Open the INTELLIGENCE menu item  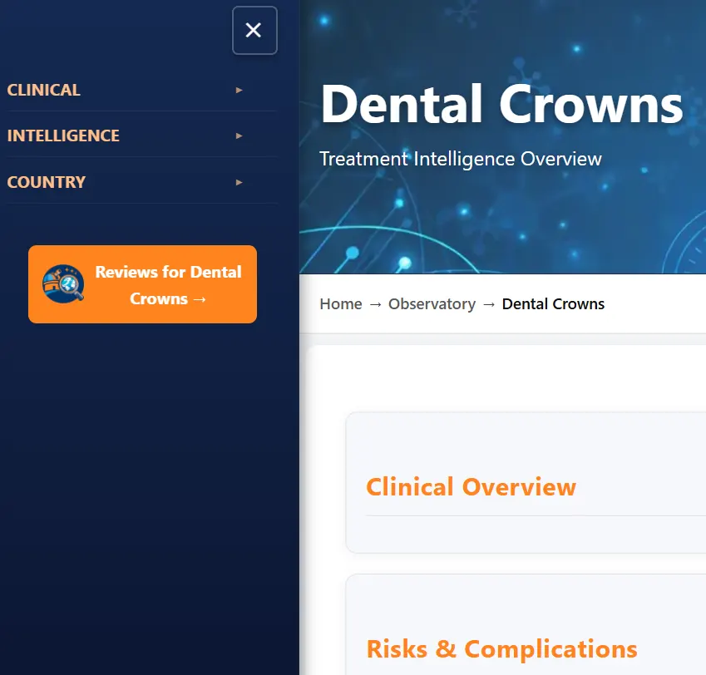[x=63, y=135]
